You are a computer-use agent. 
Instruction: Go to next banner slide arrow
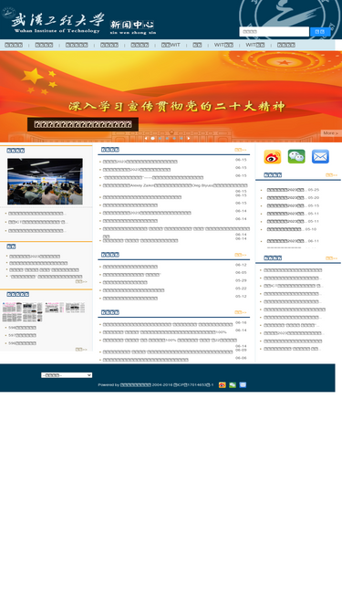(x=189, y=138)
